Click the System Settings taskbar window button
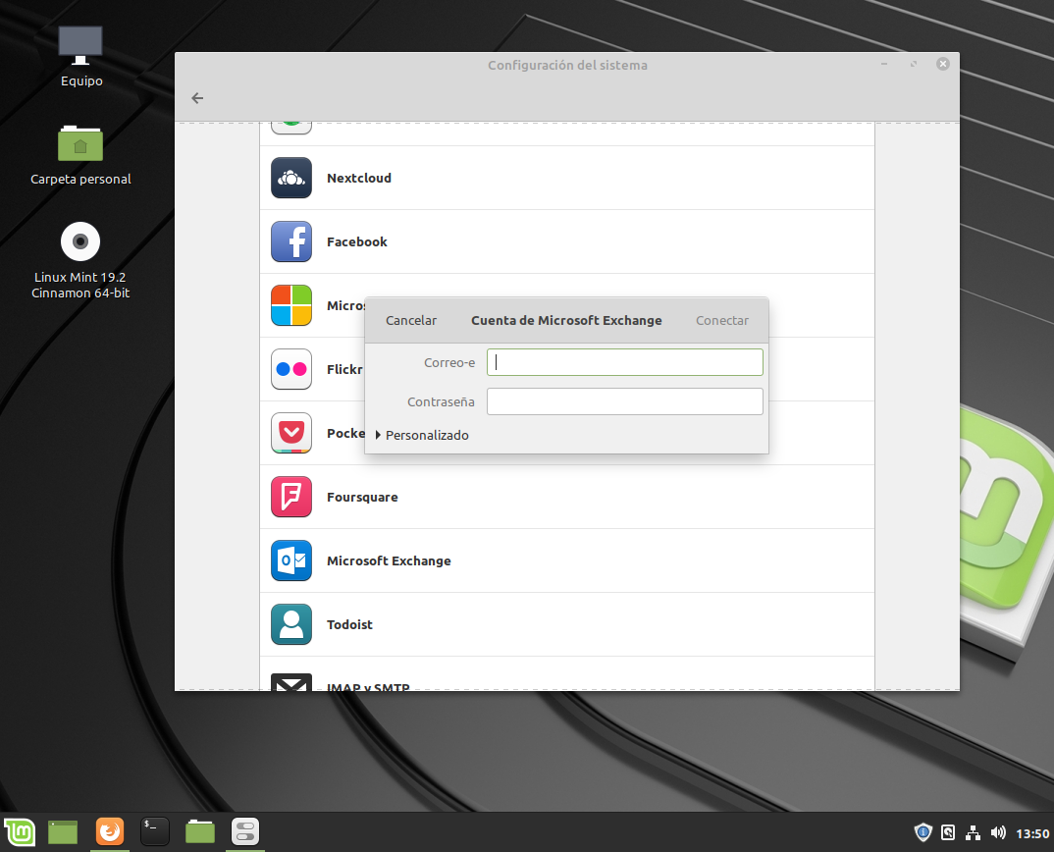 245,831
